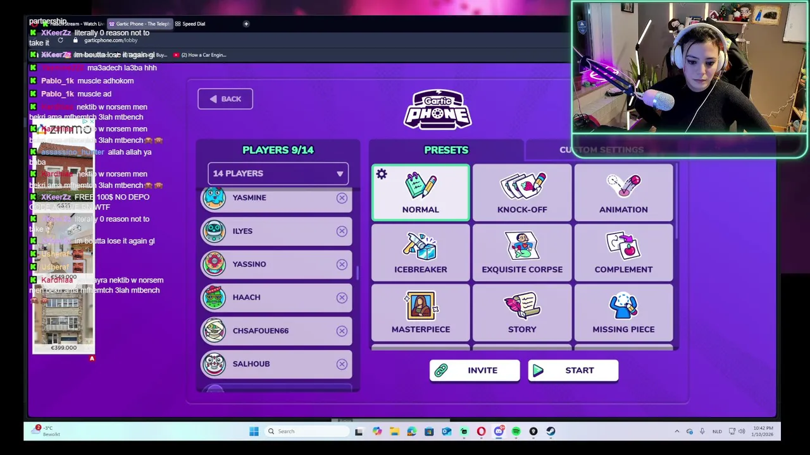The height and width of the screenshot is (455, 810).
Task: Open the 14 Players dropdown
Action: (x=278, y=174)
